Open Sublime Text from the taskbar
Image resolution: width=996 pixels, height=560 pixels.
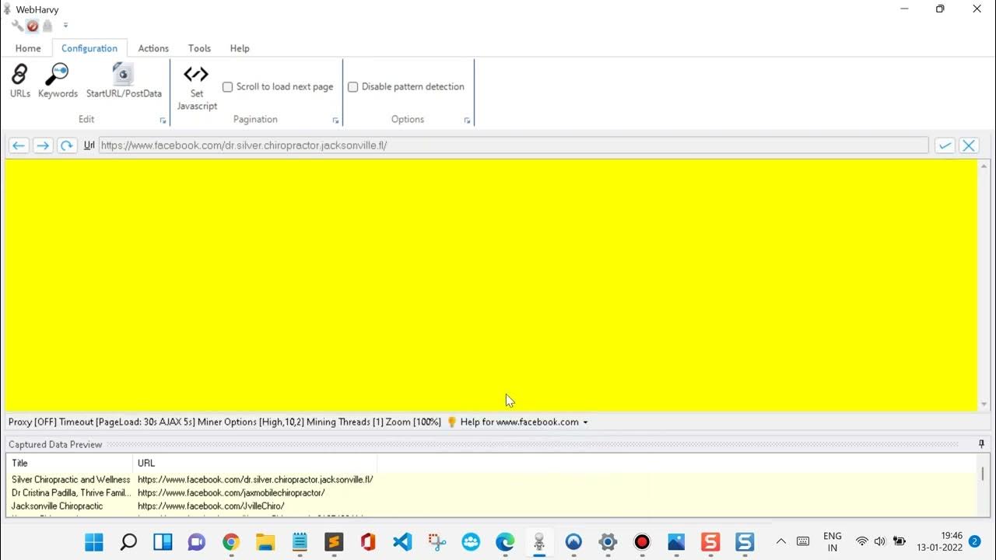coord(334,542)
